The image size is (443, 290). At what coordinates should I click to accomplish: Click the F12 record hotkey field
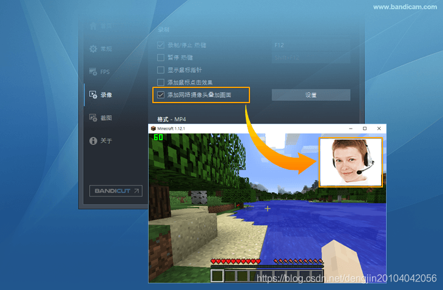coord(311,45)
